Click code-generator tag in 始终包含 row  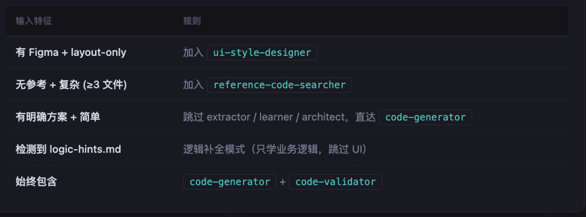230,182
